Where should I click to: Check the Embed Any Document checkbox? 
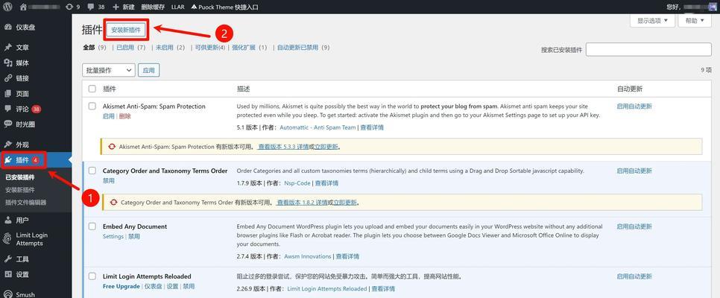coord(92,226)
